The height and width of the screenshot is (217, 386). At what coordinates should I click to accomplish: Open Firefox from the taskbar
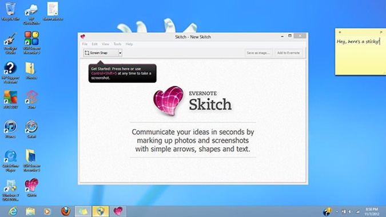tap(66, 211)
